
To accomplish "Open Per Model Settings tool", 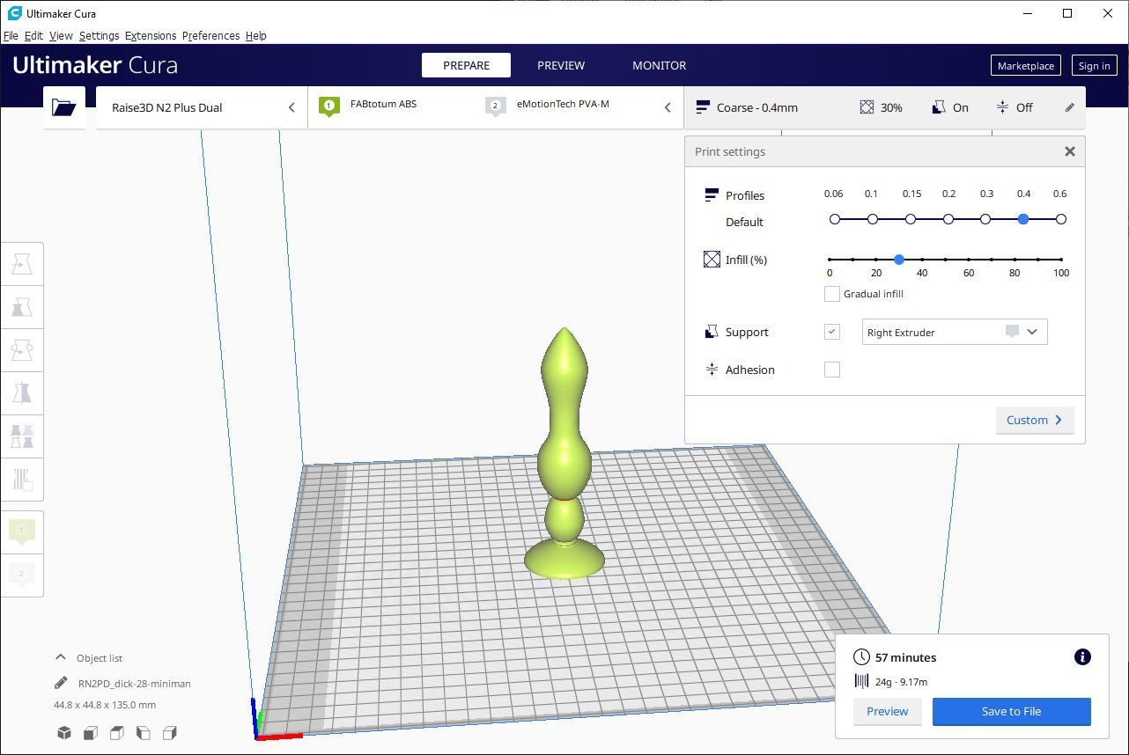I will (x=22, y=436).
